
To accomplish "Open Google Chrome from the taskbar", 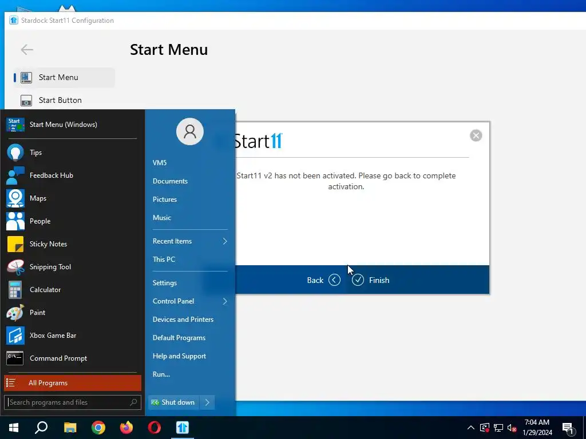I will point(98,428).
